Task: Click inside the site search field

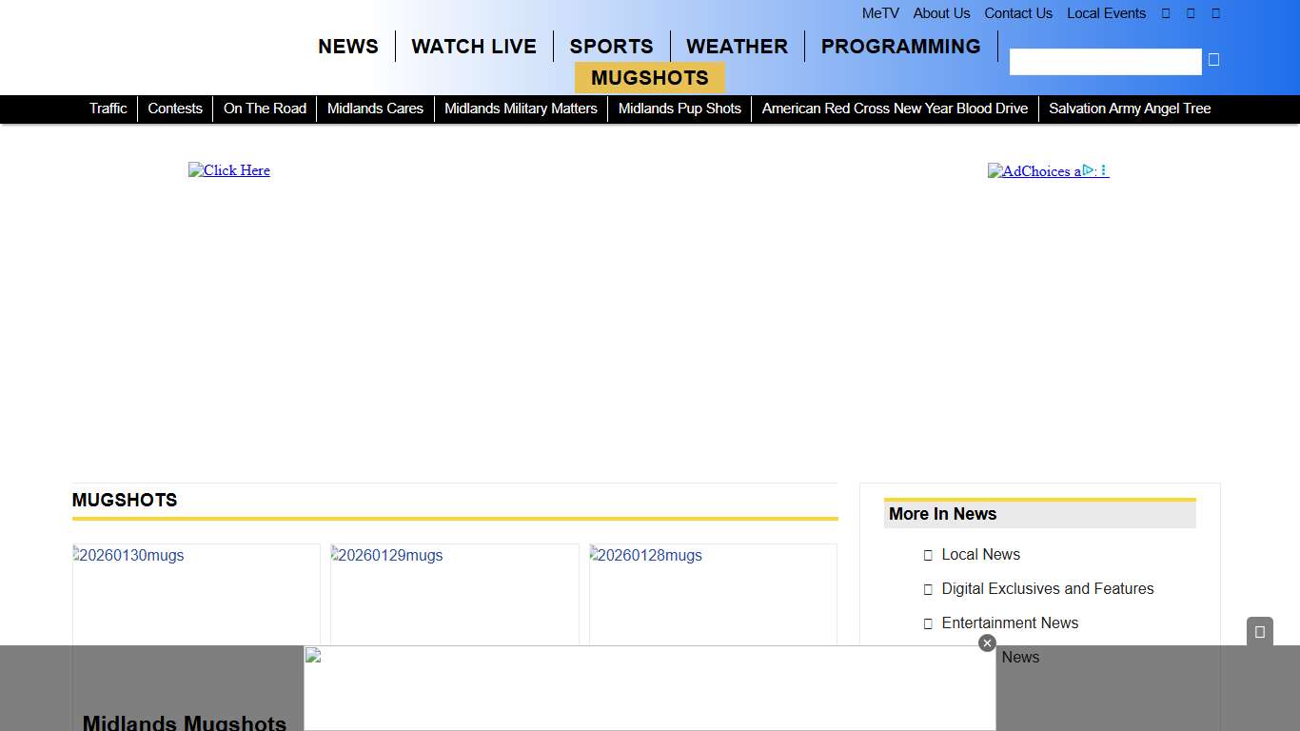Action: pos(1105,62)
